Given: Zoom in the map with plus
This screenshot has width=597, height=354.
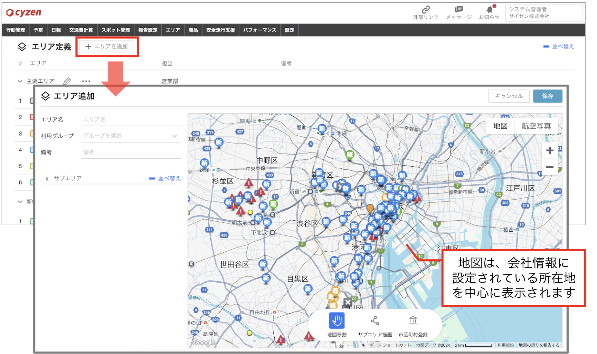Looking at the screenshot, I should 550,150.
